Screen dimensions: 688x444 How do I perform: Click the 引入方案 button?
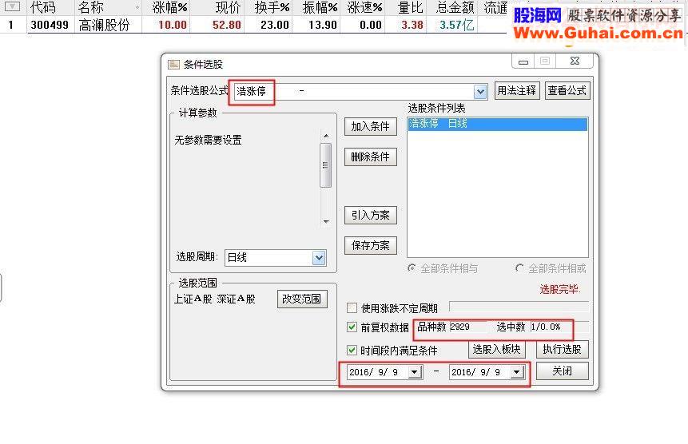click(370, 215)
